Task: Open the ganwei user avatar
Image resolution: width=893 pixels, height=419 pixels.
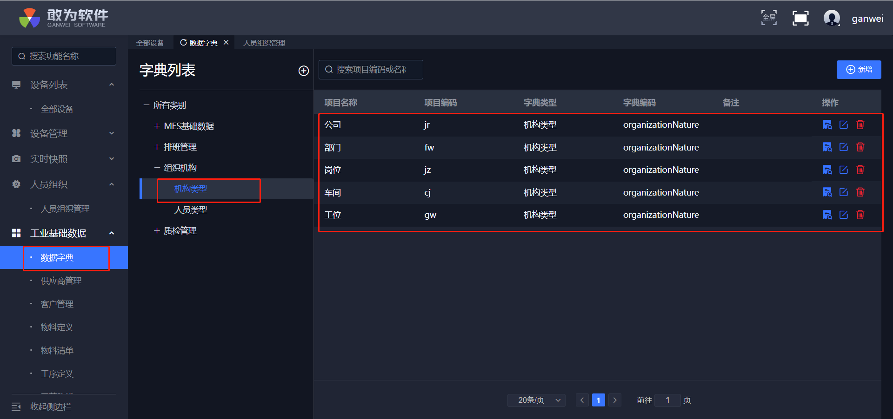Action: pyautogui.click(x=832, y=18)
